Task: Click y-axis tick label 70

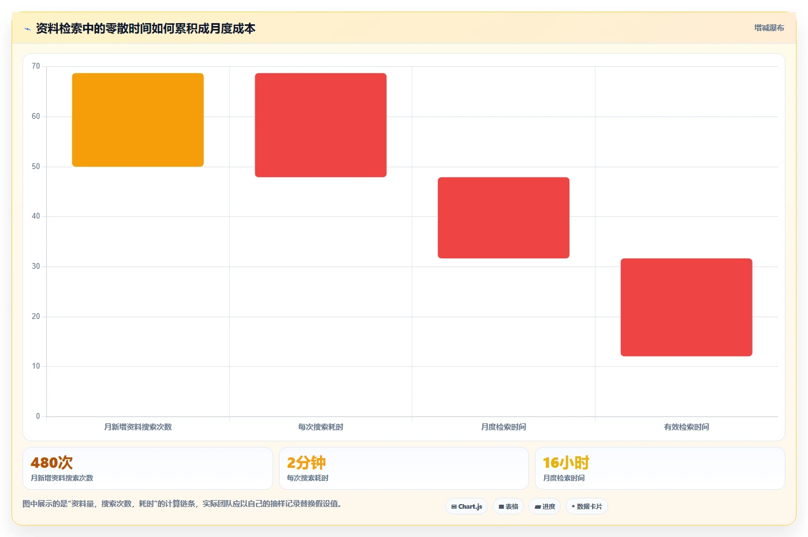Action: pos(36,66)
